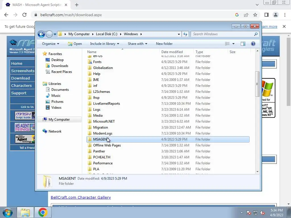Click the file list scroll down arrow
The height and width of the screenshot is (218, 291).
pyautogui.click(x=257, y=172)
